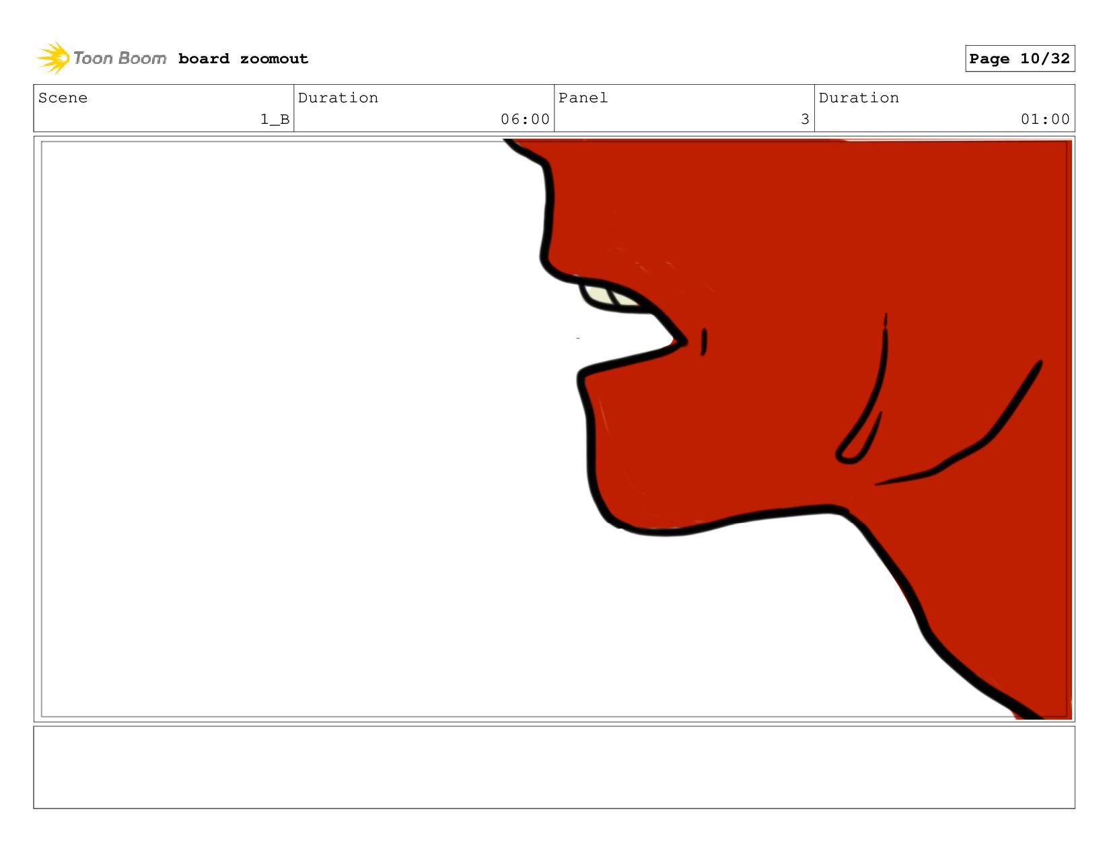
Task: Click the Toon Boom logo
Action: [101, 59]
